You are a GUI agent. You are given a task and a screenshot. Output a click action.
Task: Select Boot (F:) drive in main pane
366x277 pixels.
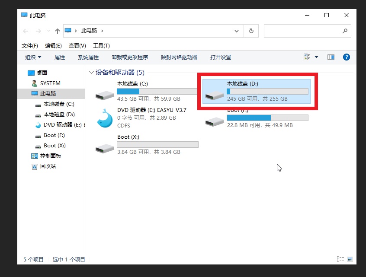pos(215,121)
